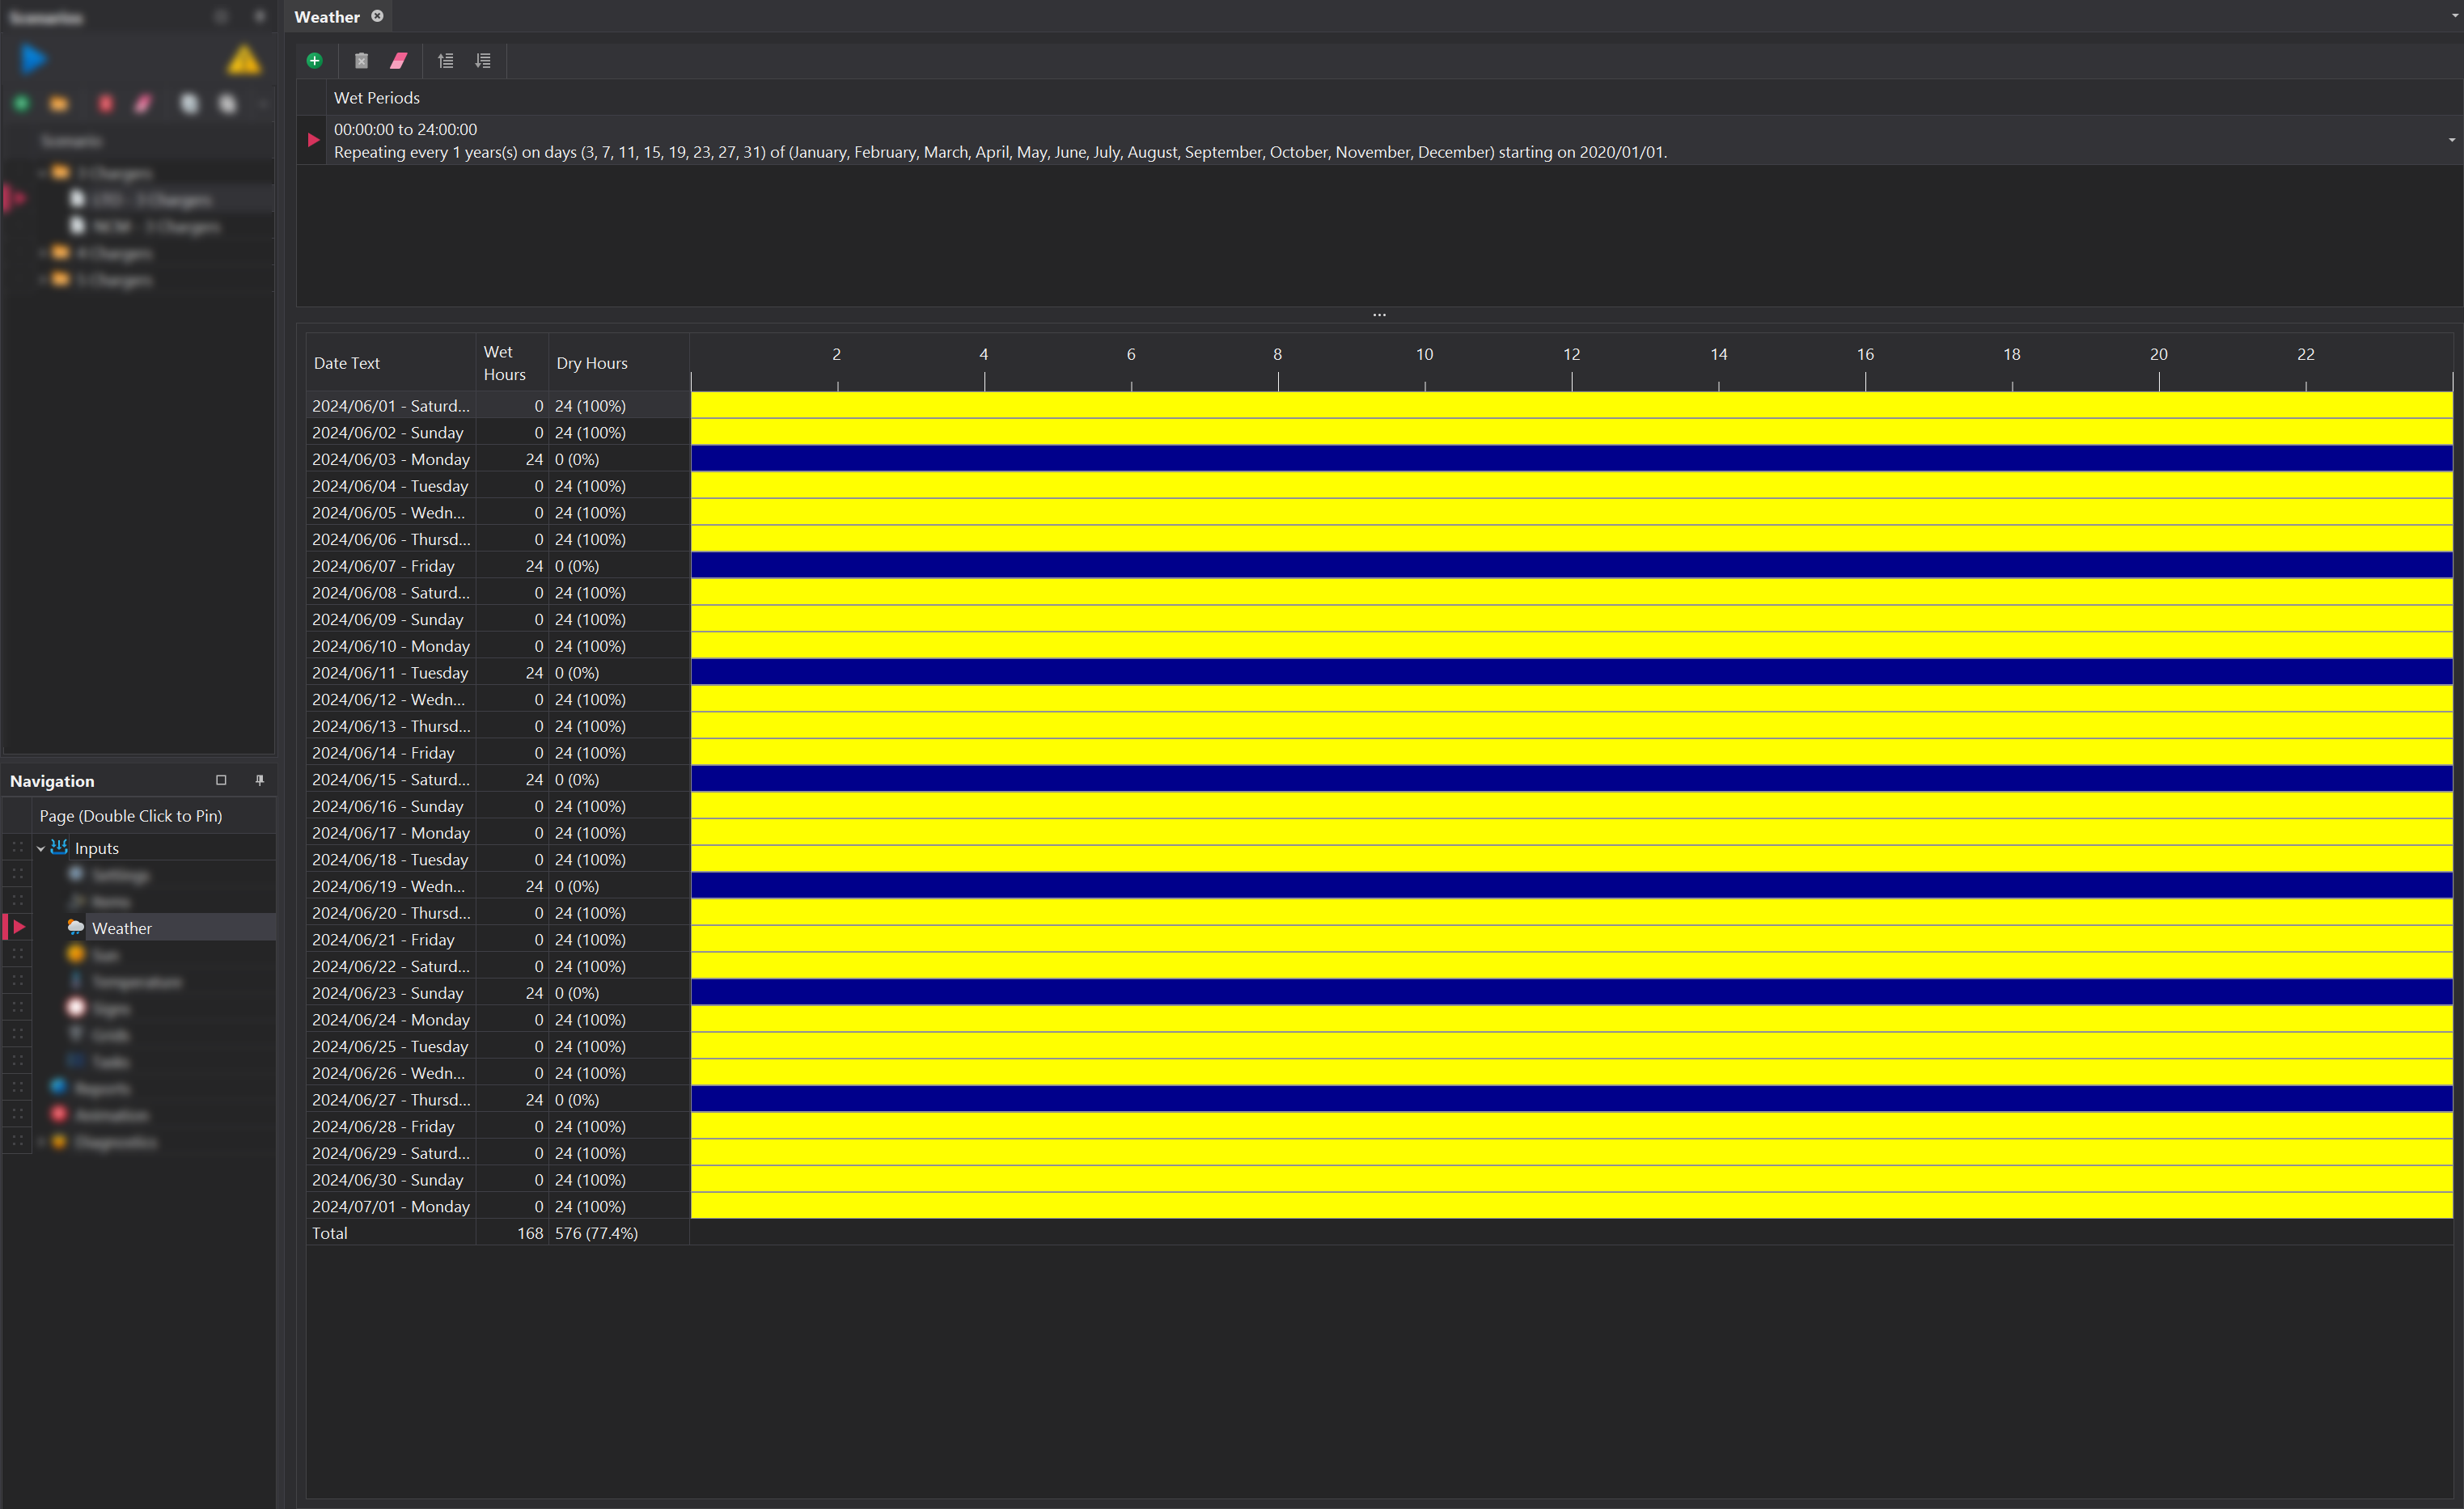Collapse the Inputs tree node

[41, 848]
